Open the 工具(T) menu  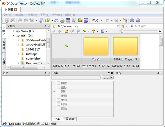coord(45,15)
